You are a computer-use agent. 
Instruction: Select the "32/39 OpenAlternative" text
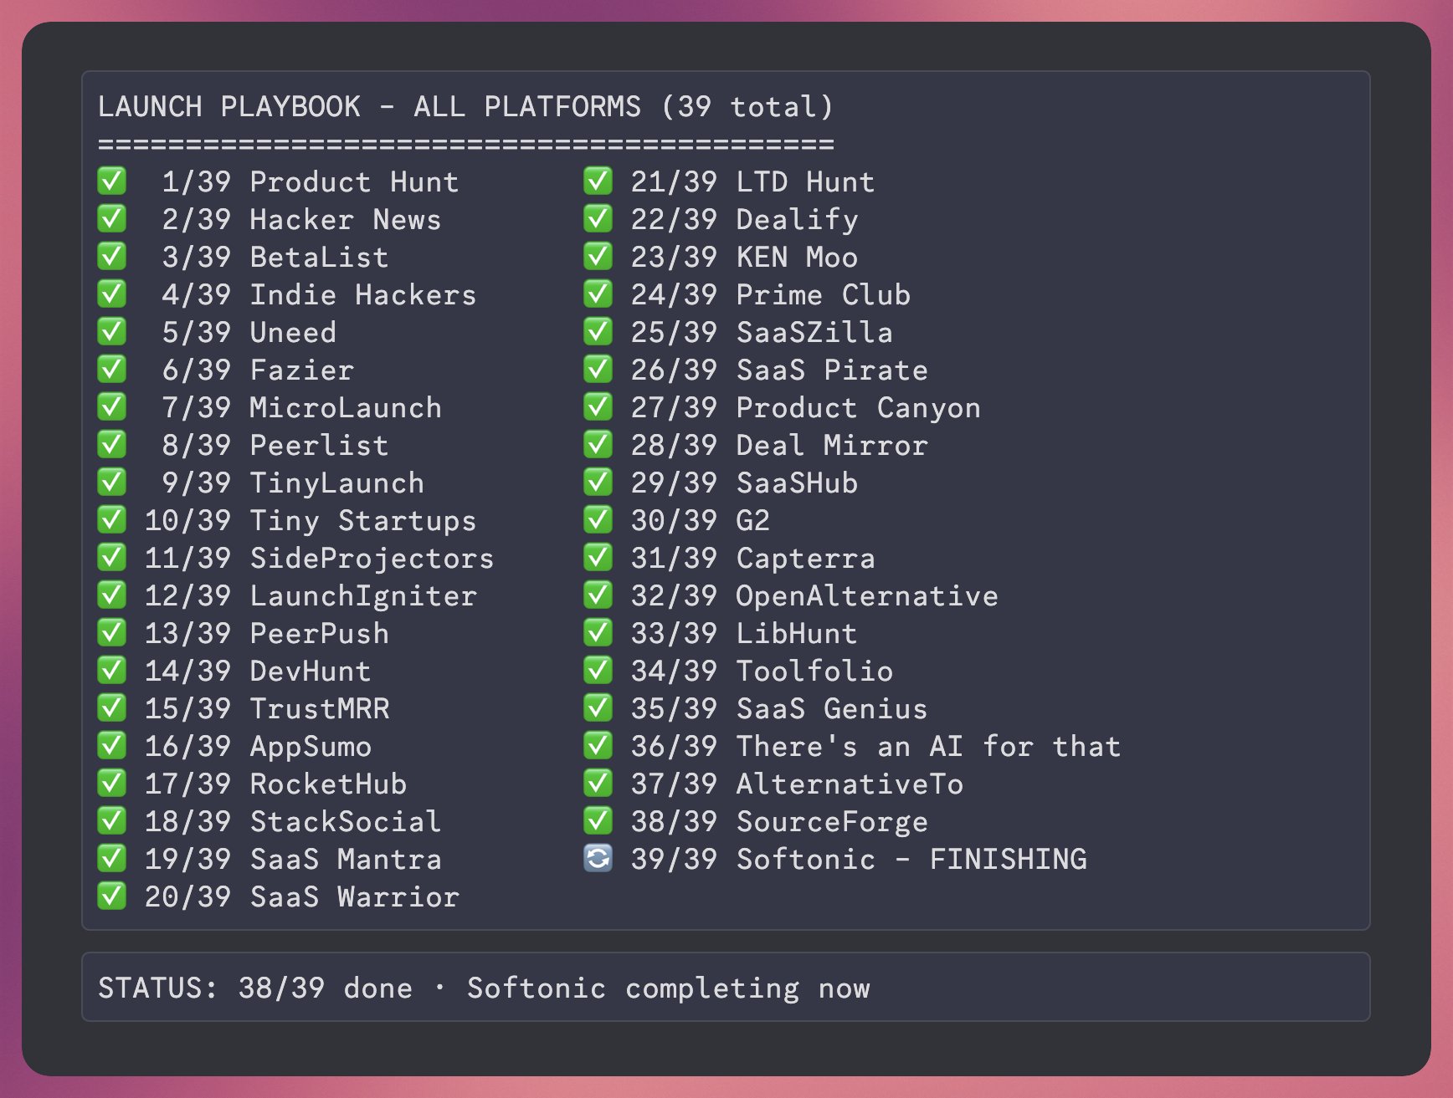pyautogui.click(x=814, y=595)
